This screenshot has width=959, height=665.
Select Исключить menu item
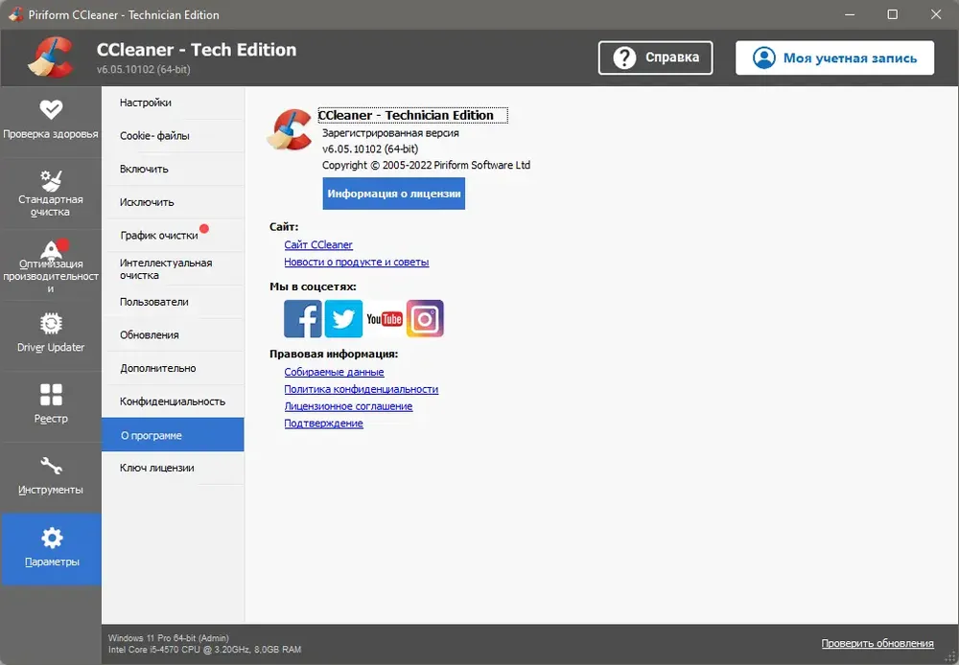173,202
